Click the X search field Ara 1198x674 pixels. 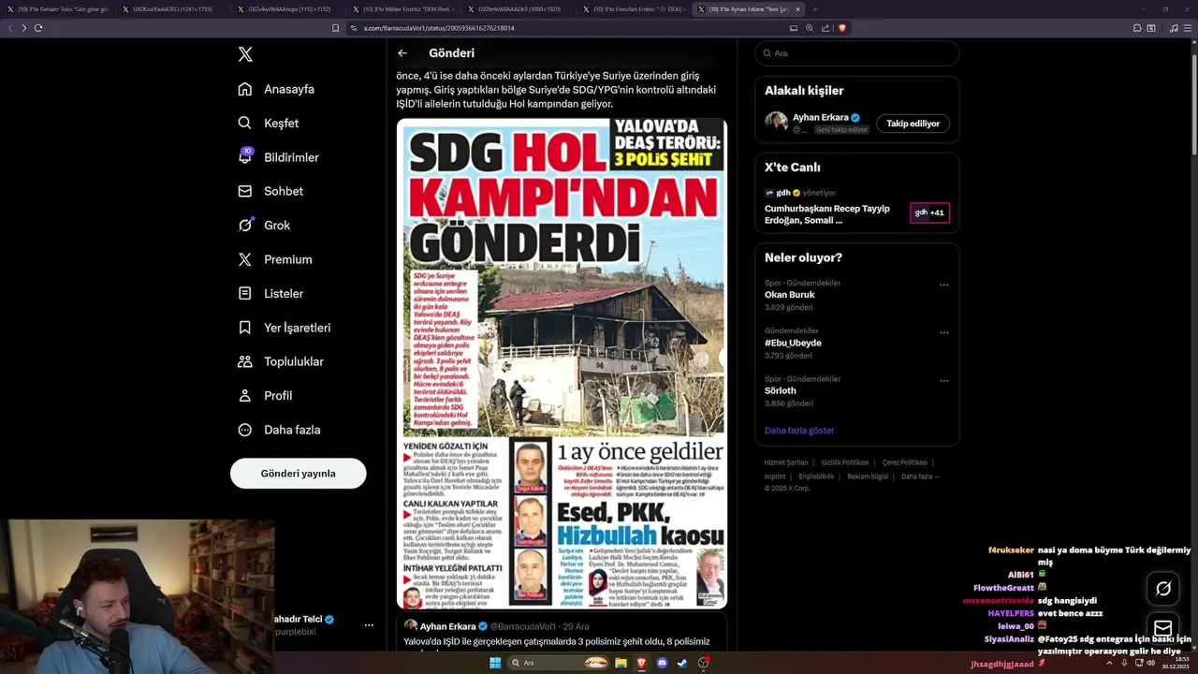click(857, 53)
